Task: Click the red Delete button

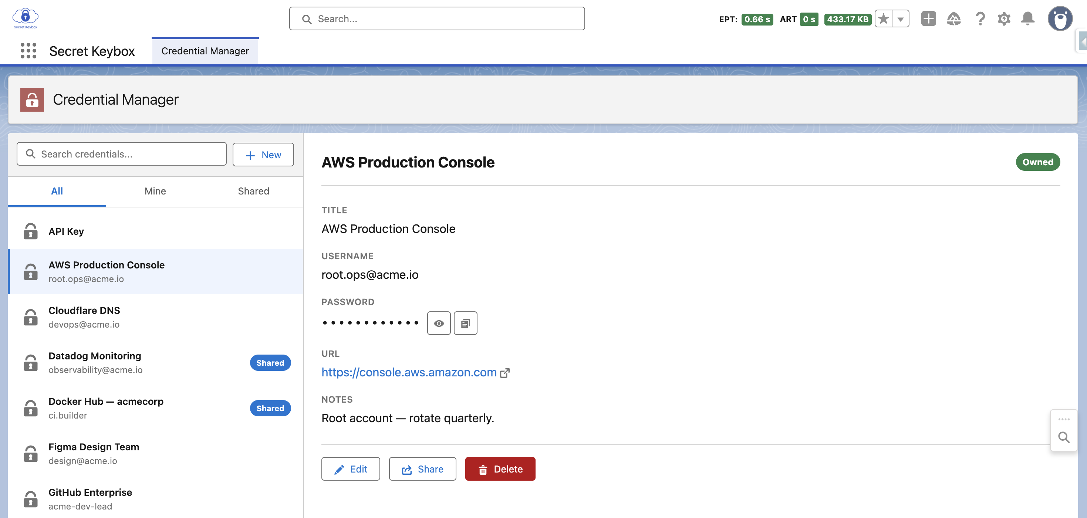Action: [500, 469]
